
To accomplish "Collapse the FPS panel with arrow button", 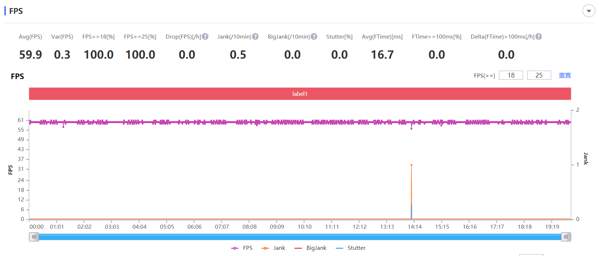I will pyautogui.click(x=588, y=11).
